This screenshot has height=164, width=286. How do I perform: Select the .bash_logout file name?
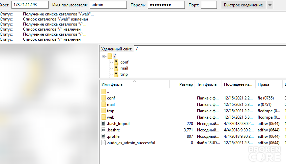(x=118, y=124)
